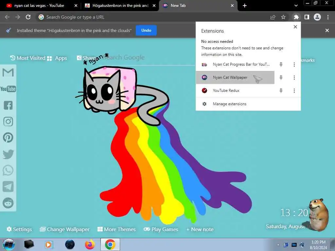The image size is (335, 251).
Task: Open the new tab page Settings
Action: 19,229
